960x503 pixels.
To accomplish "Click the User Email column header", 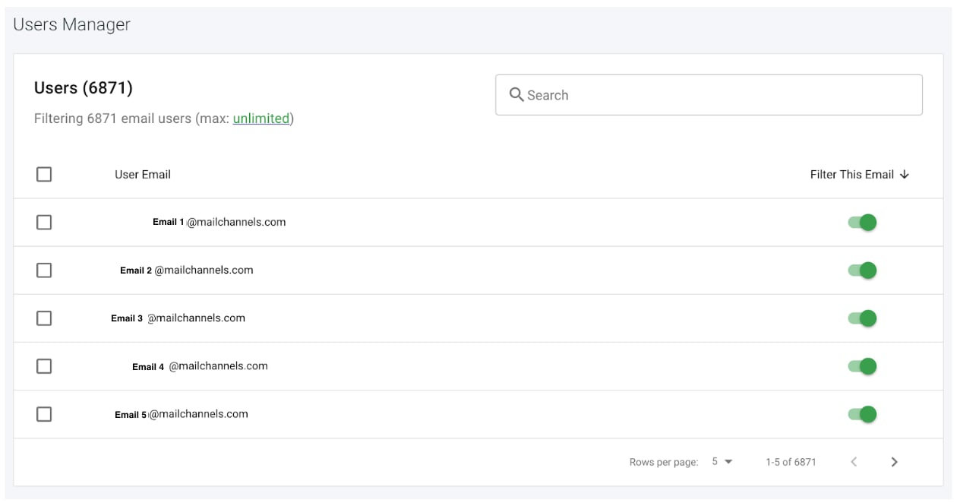I will pyautogui.click(x=143, y=174).
